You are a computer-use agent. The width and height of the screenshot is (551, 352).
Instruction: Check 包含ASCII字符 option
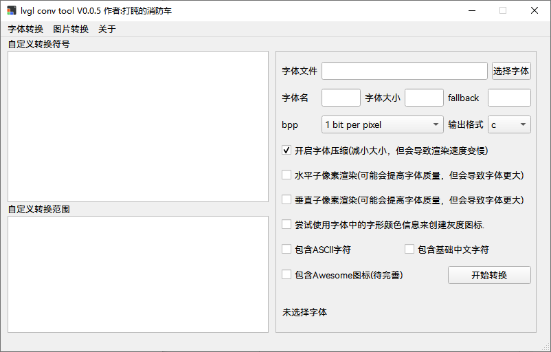point(286,249)
